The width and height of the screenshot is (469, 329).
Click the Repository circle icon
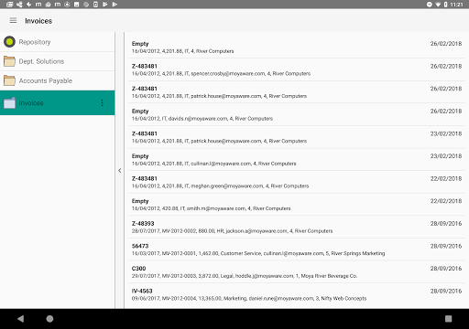pyautogui.click(x=9, y=42)
